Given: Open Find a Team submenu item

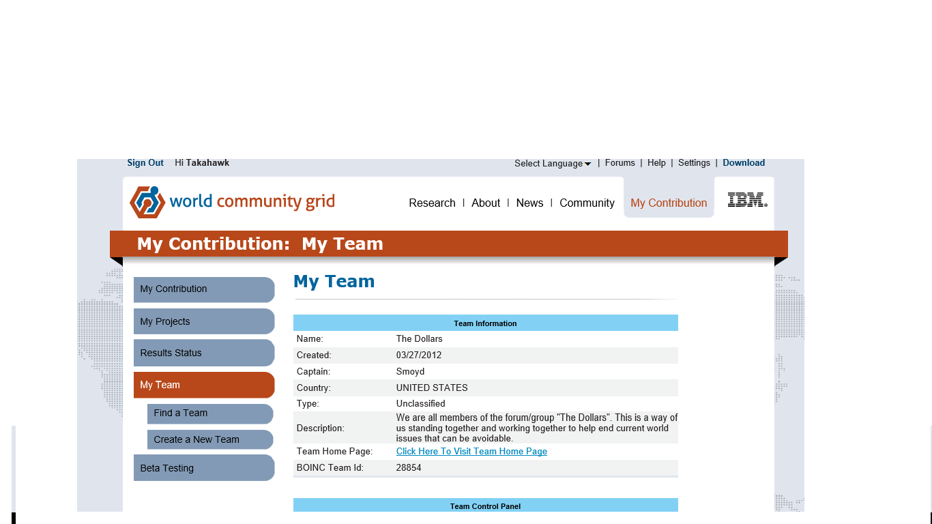Looking at the screenshot, I should [x=210, y=413].
